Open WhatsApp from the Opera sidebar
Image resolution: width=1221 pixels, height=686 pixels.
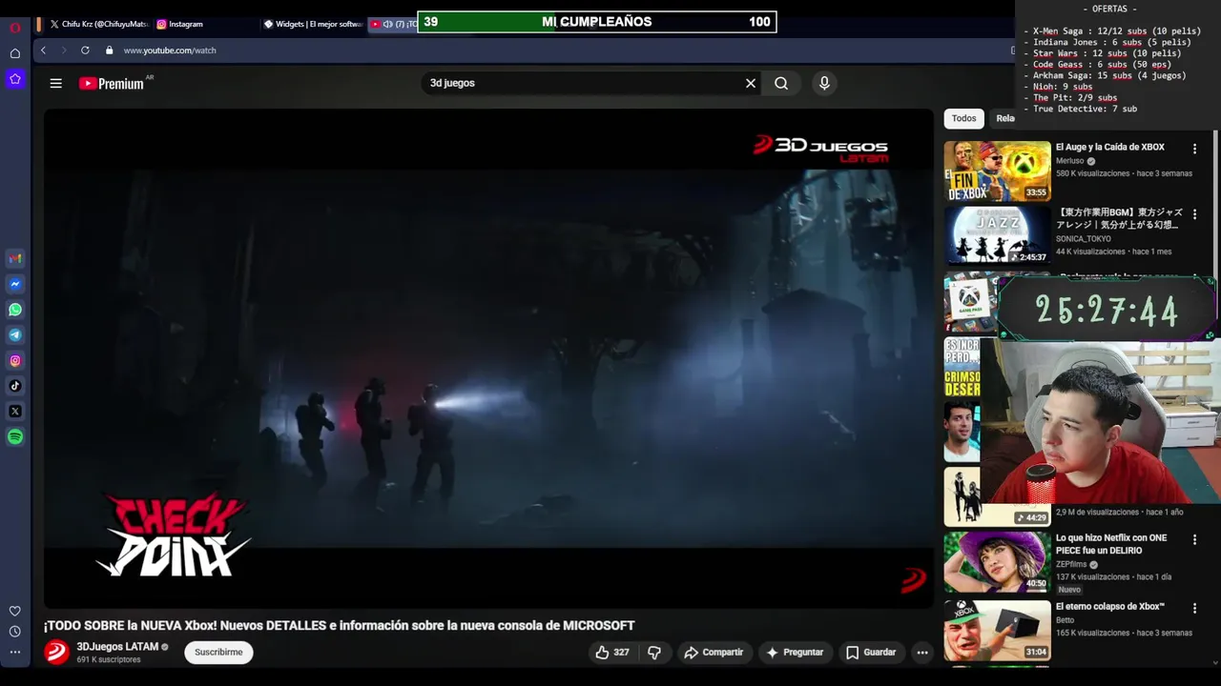tap(15, 310)
